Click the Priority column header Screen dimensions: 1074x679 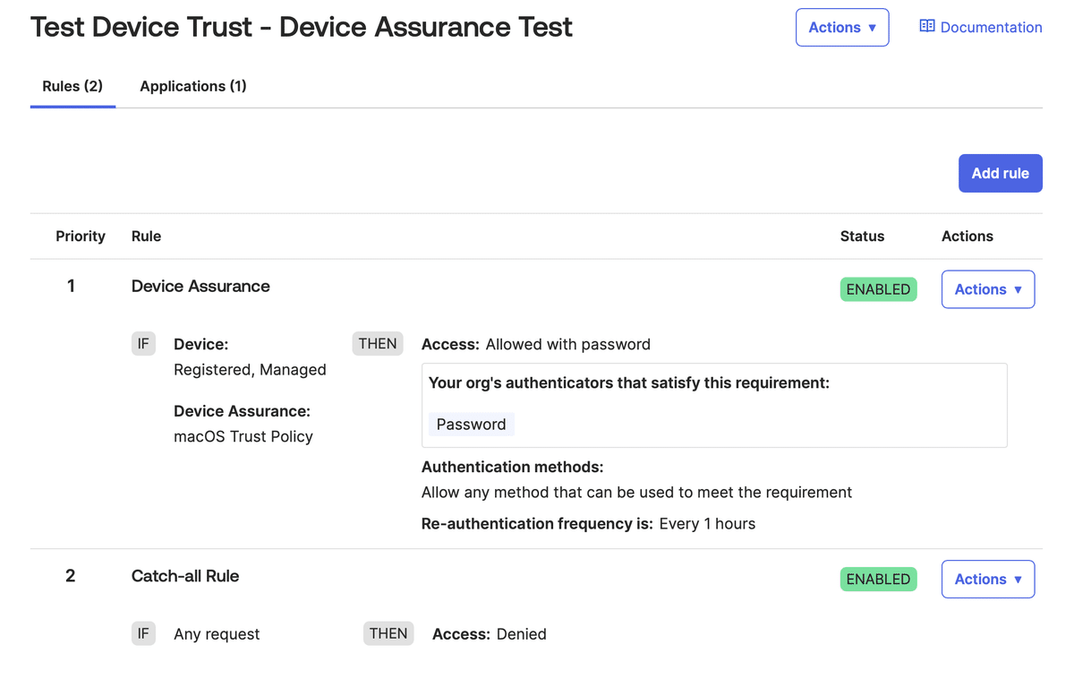click(x=81, y=236)
